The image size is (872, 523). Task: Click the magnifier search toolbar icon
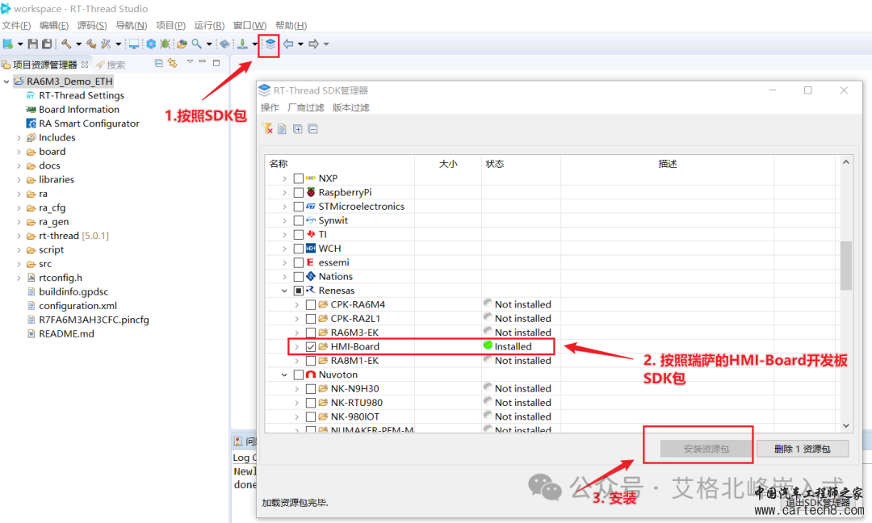197,44
